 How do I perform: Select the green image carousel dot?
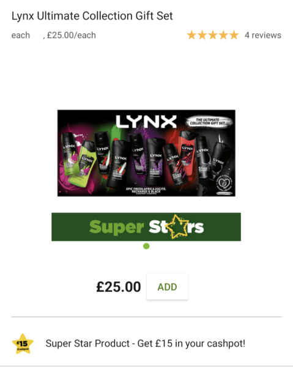(146, 247)
